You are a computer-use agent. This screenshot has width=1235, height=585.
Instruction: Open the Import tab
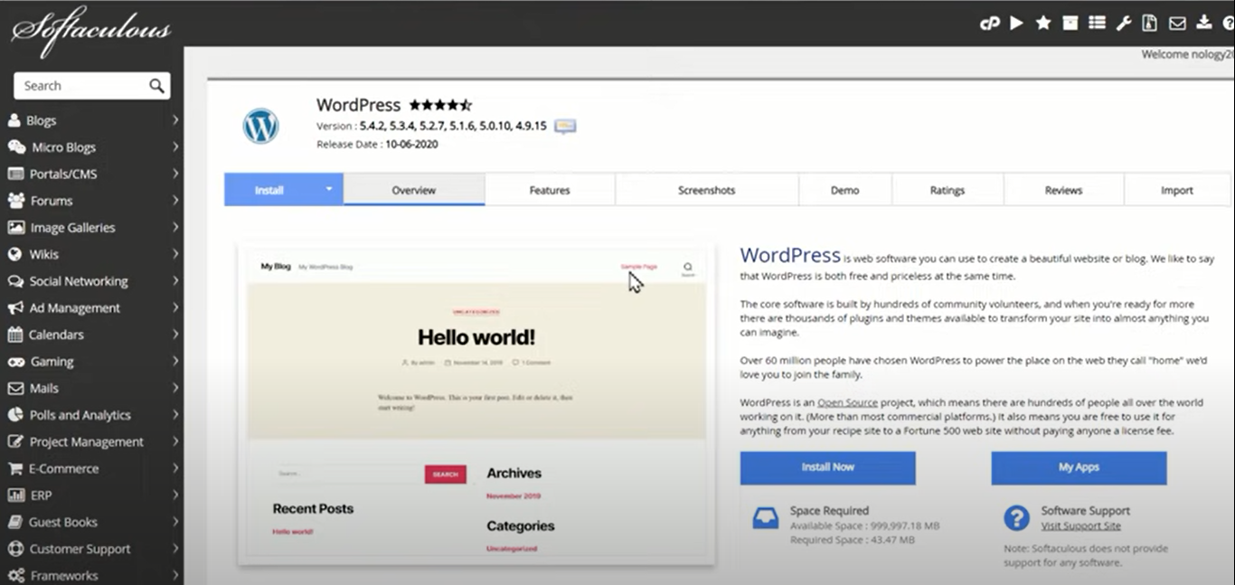coord(1177,190)
